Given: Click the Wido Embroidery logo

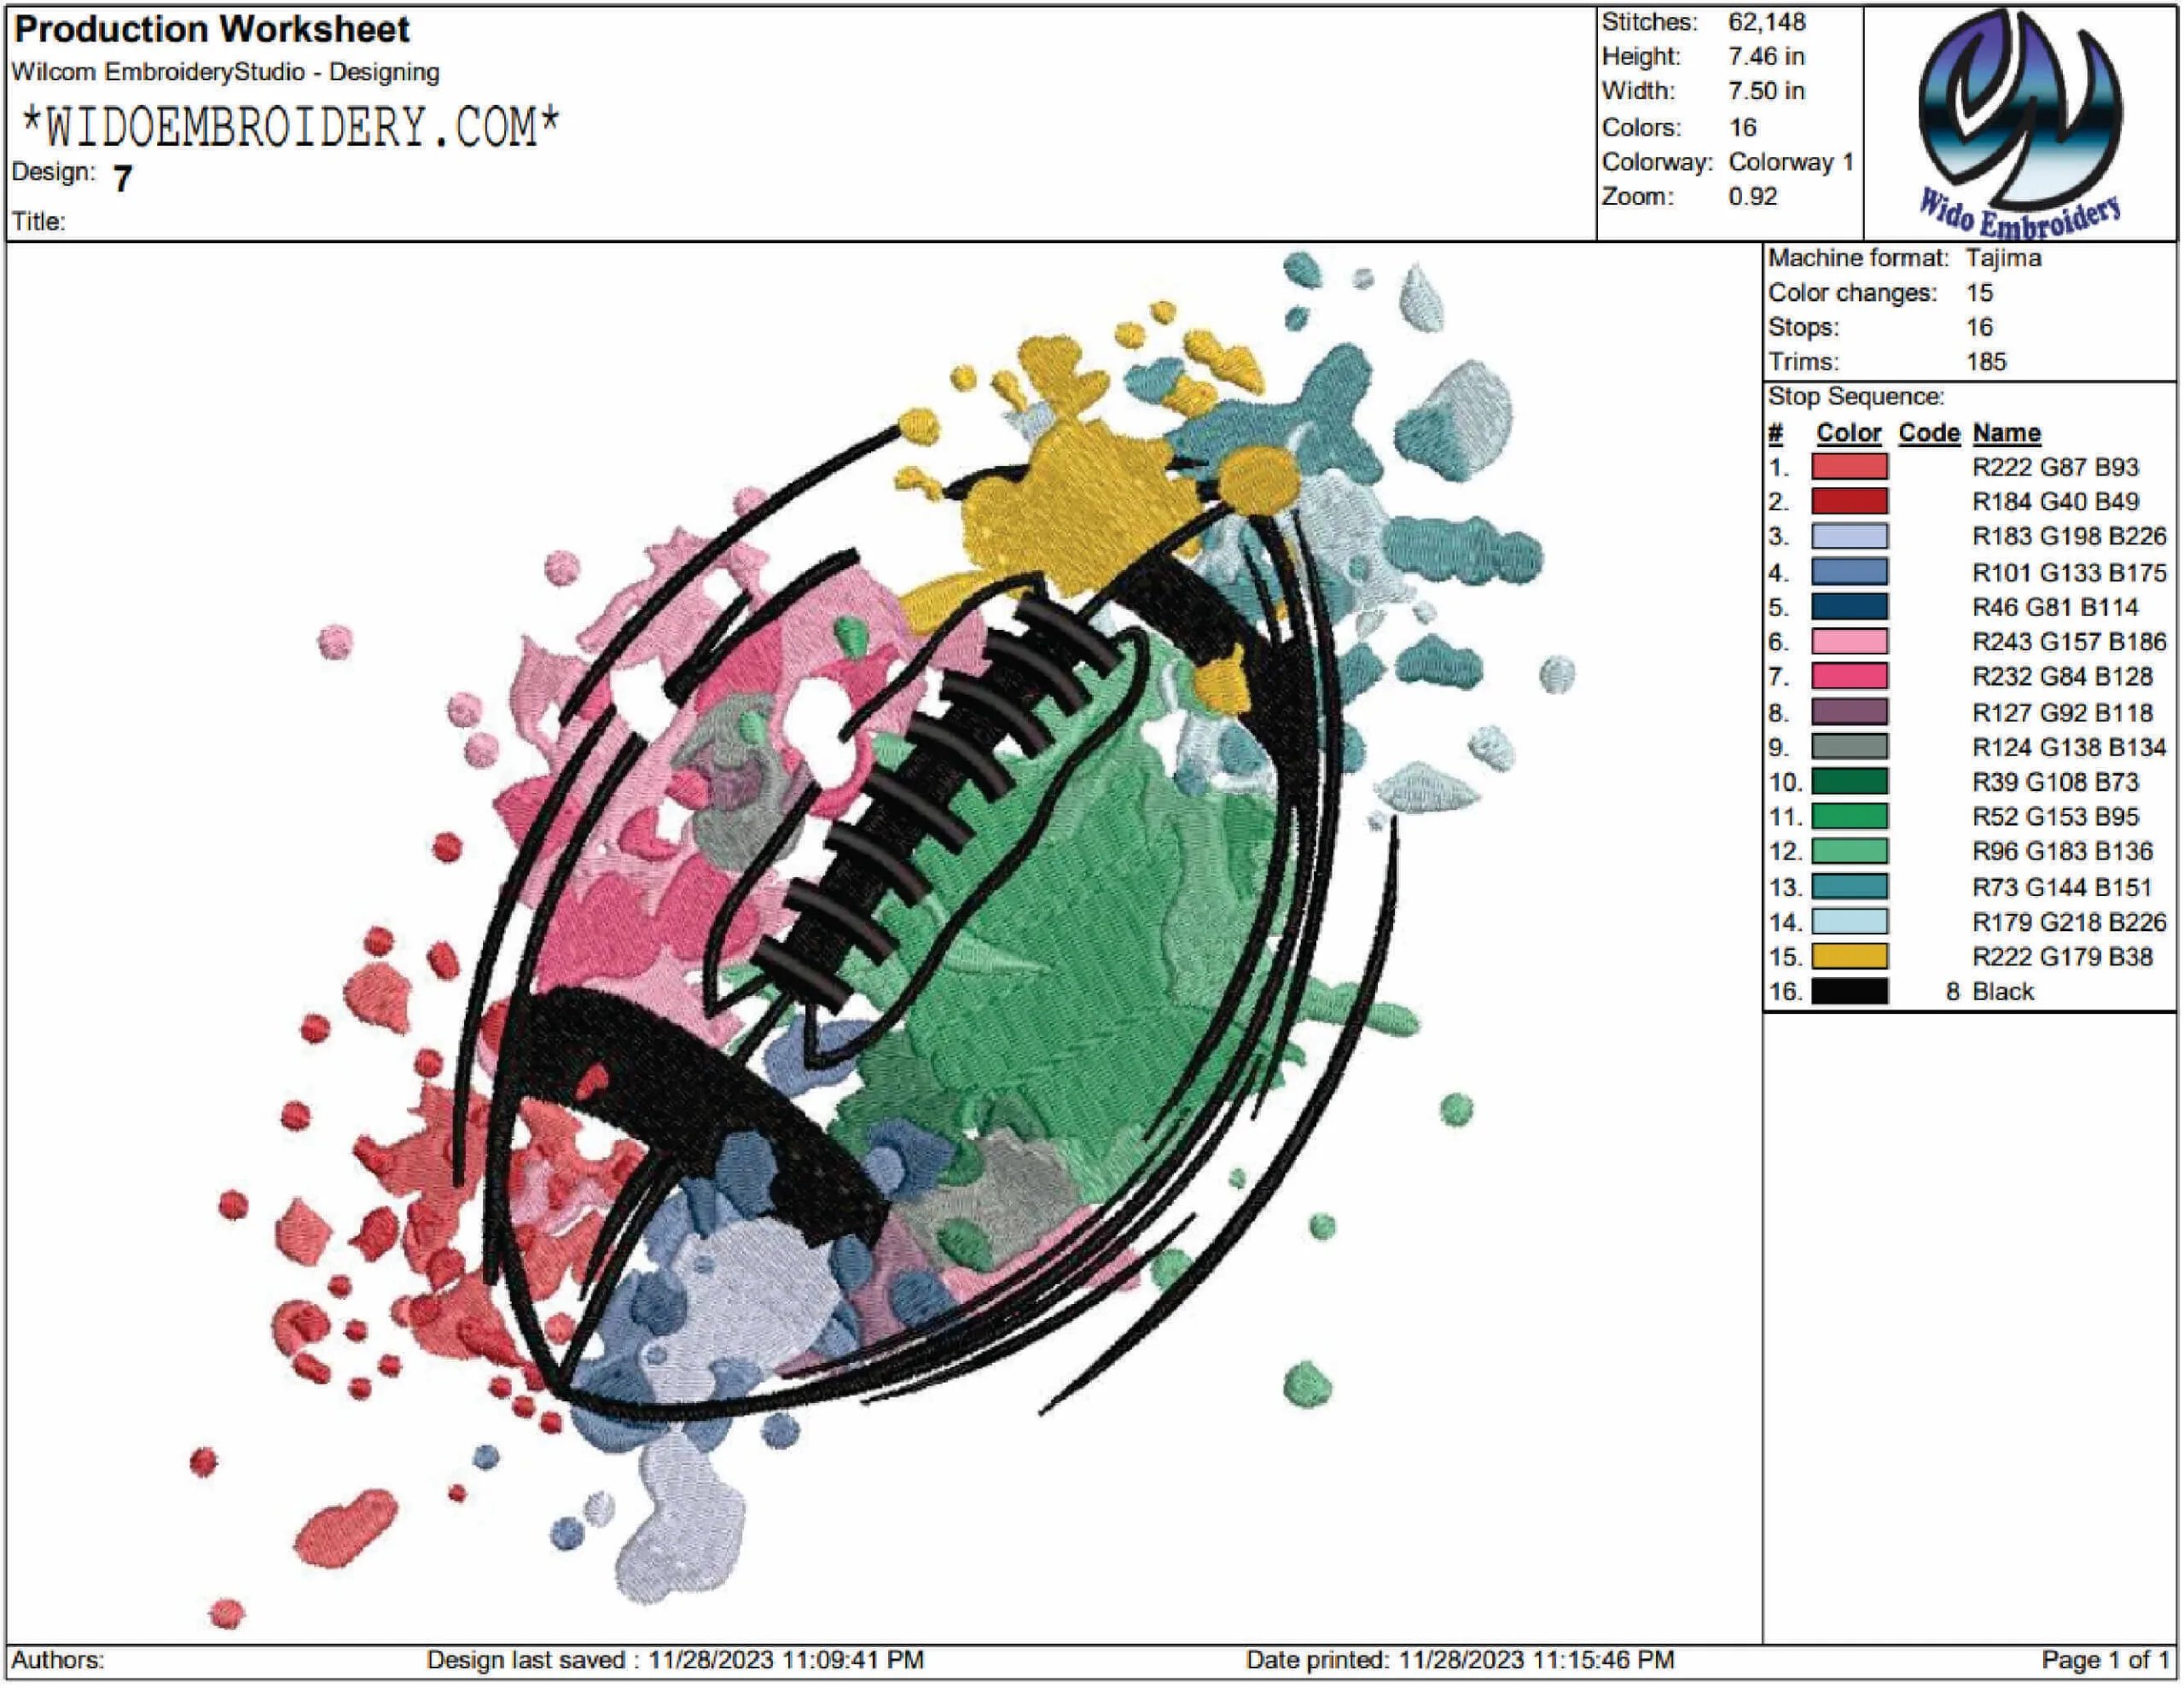Looking at the screenshot, I should click(2020, 124).
